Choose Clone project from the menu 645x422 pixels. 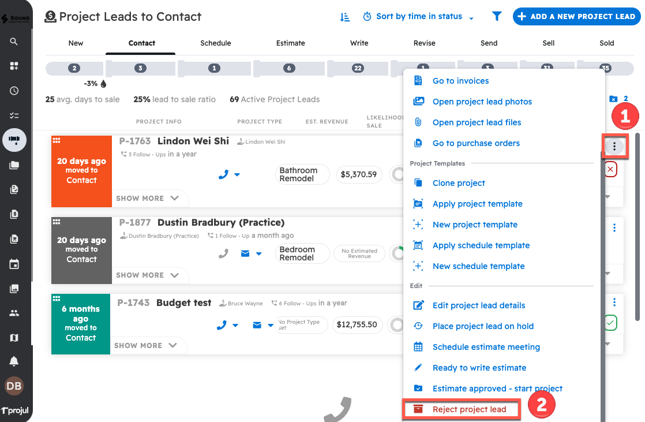459,183
